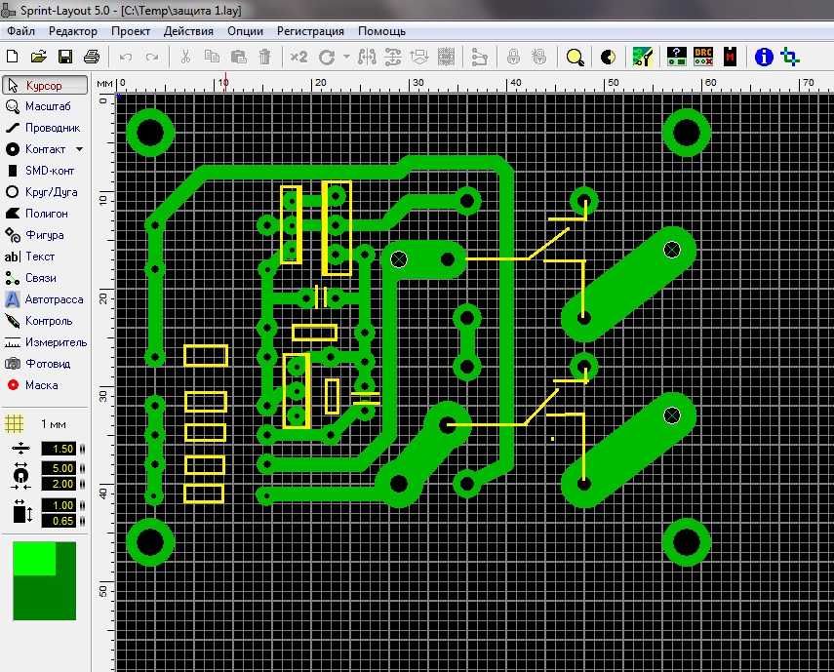This screenshot has height=672, width=834.
Task: Rotate selection with the circular arrow icon
Action: (x=327, y=57)
